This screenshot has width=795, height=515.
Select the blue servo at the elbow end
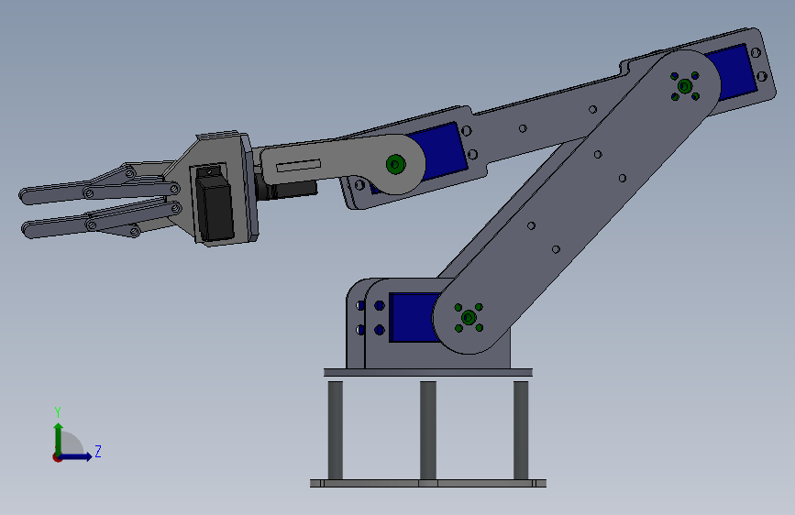tap(732, 72)
